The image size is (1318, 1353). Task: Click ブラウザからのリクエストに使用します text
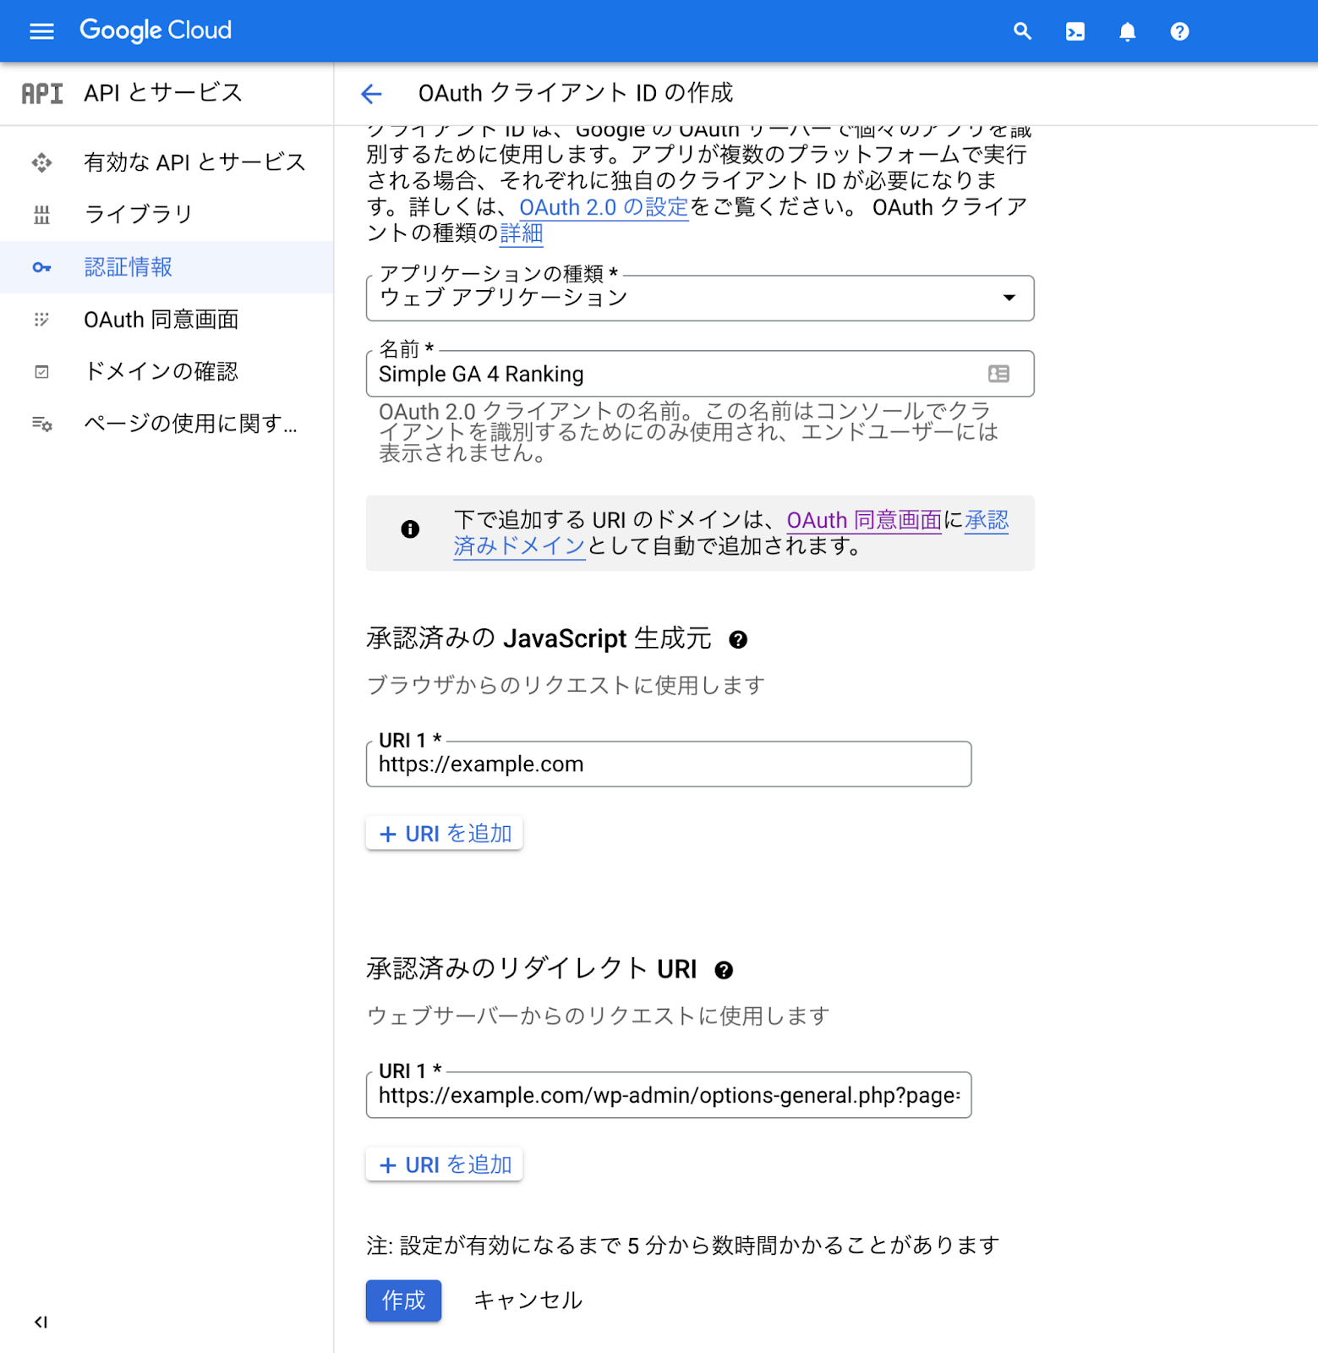pyautogui.click(x=566, y=685)
